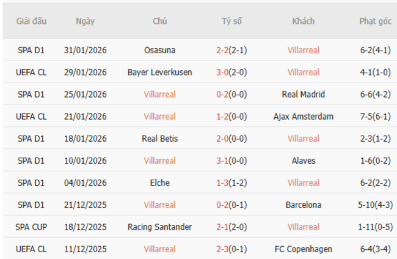Image resolution: width=397 pixels, height=259 pixels.
Task: Click the 5-10(4-3) corner stats for Barcelona
Action: coord(375,205)
